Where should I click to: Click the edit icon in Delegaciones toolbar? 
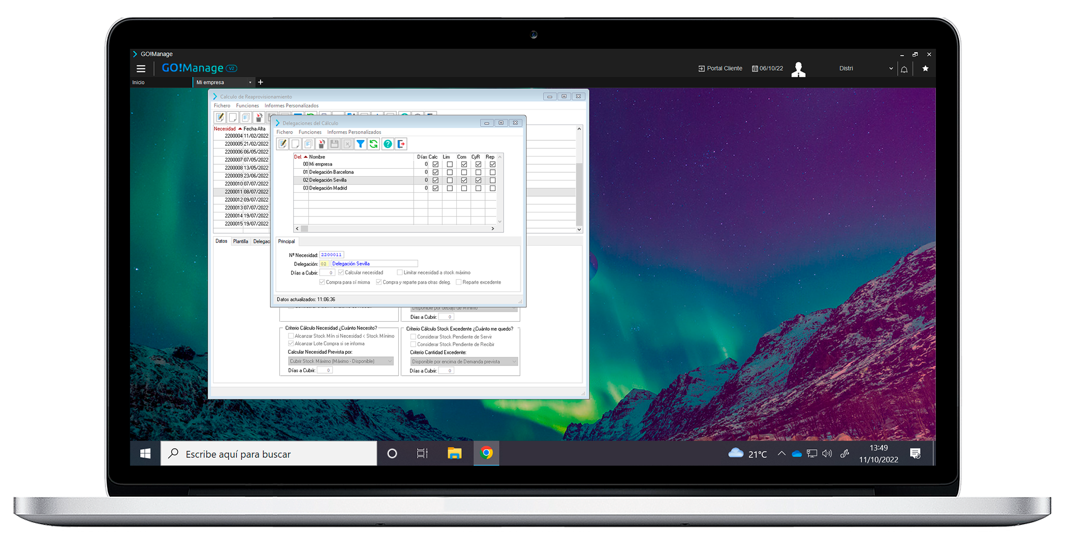click(x=283, y=144)
